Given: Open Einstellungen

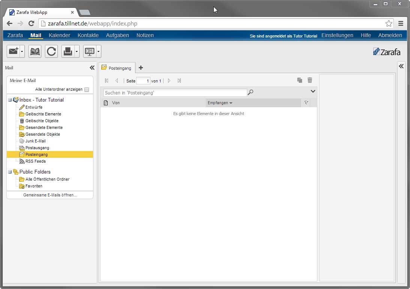Looking at the screenshot, I should click(337, 35).
